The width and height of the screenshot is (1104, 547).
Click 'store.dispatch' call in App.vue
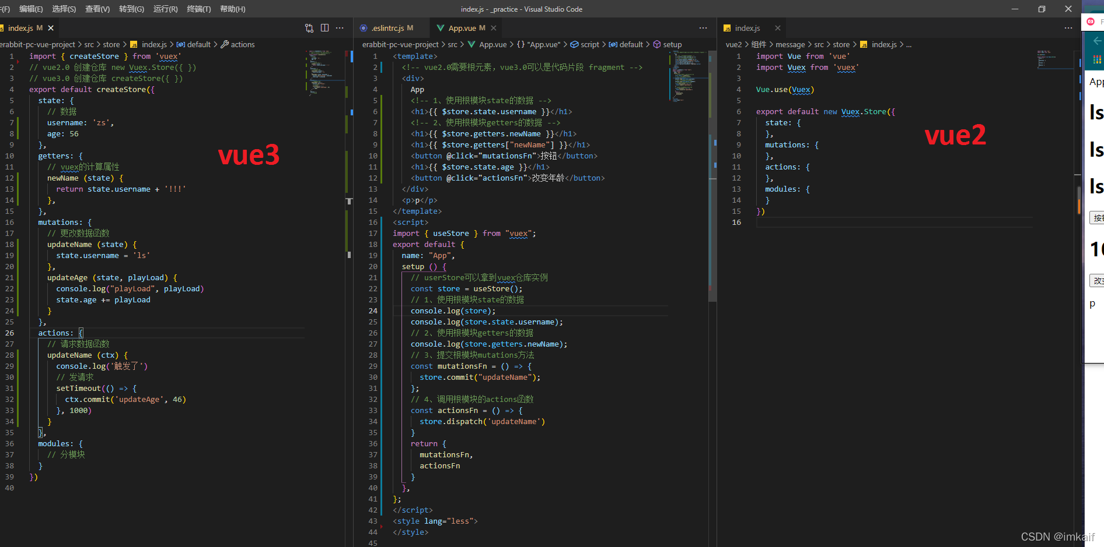click(451, 421)
